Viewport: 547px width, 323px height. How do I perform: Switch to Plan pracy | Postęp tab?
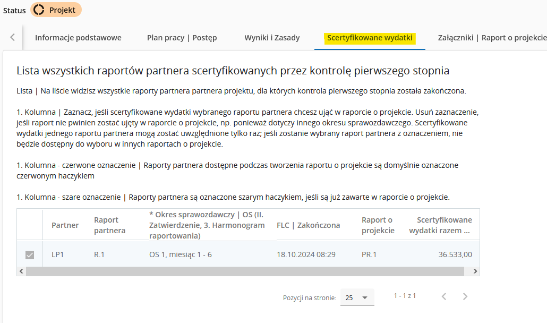(x=182, y=38)
